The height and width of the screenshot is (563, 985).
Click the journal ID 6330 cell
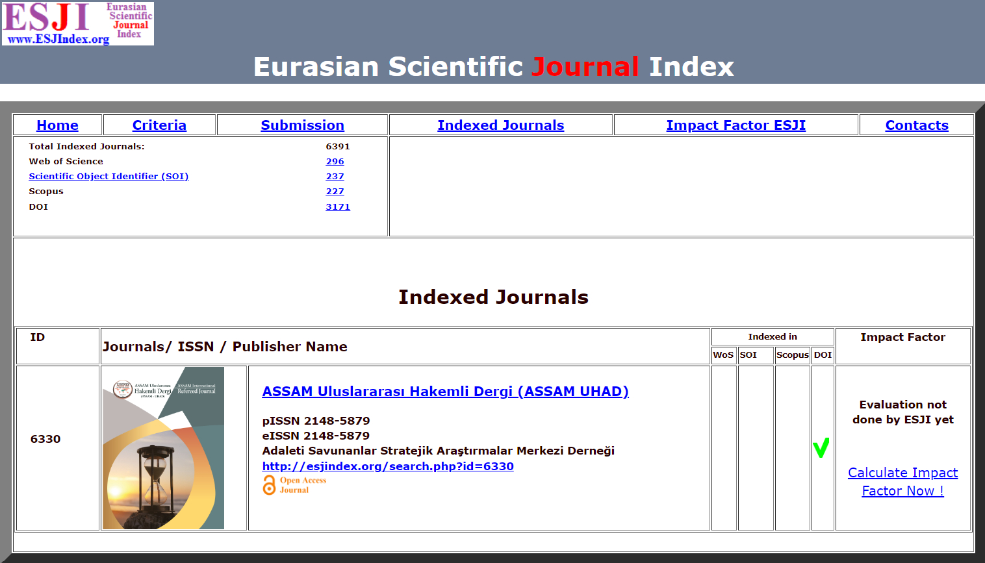45,439
